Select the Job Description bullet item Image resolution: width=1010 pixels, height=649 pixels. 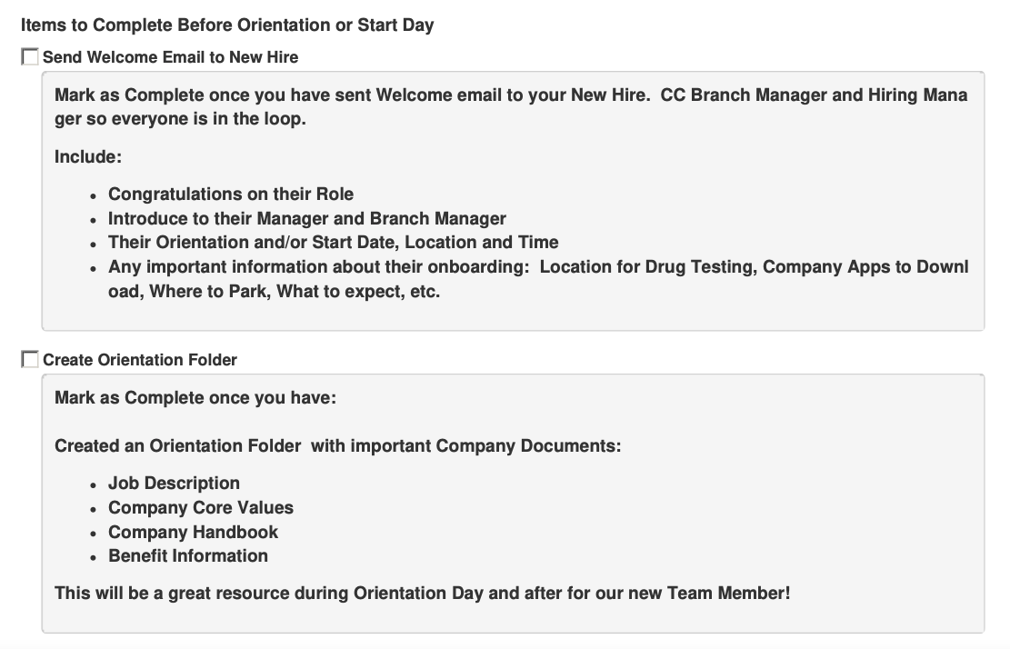pyautogui.click(x=174, y=483)
